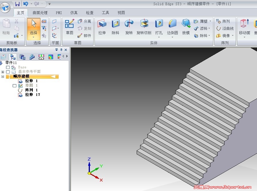Click the selection filter funnel icon
The height and width of the screenshot is (191, 257).
point(44,28)
